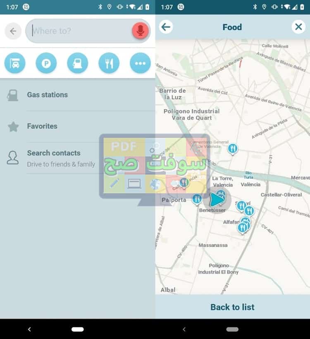Viewport: 310px width, 339px height.
Task: Tap the back arrow beside the search box
Action: click(x=13, y=31)
